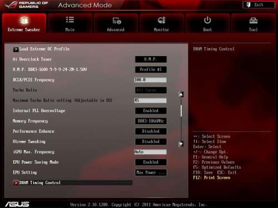Screen dimensions: 278x208
Task: Open the Advanced tab
Action: click(116, 23)
